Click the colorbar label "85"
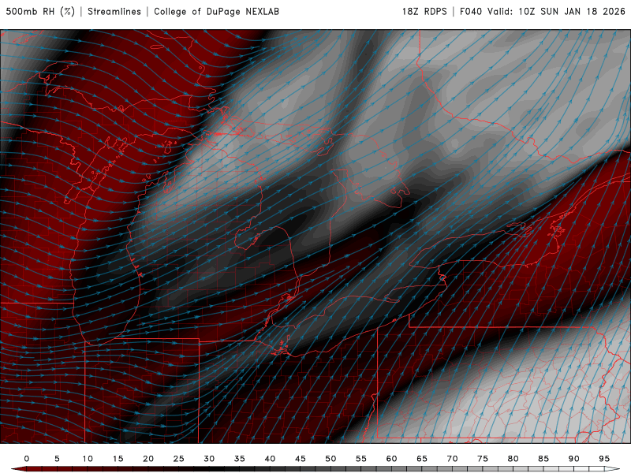This screenshot has width=631, height=473. 543,459
